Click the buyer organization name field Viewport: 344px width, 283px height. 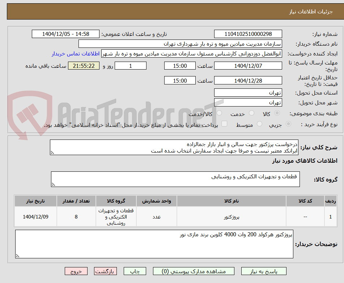pos(180,44)
